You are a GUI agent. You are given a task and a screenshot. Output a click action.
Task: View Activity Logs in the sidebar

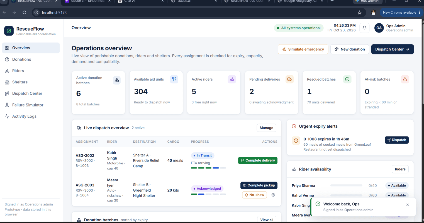click(x=31, y=116)
